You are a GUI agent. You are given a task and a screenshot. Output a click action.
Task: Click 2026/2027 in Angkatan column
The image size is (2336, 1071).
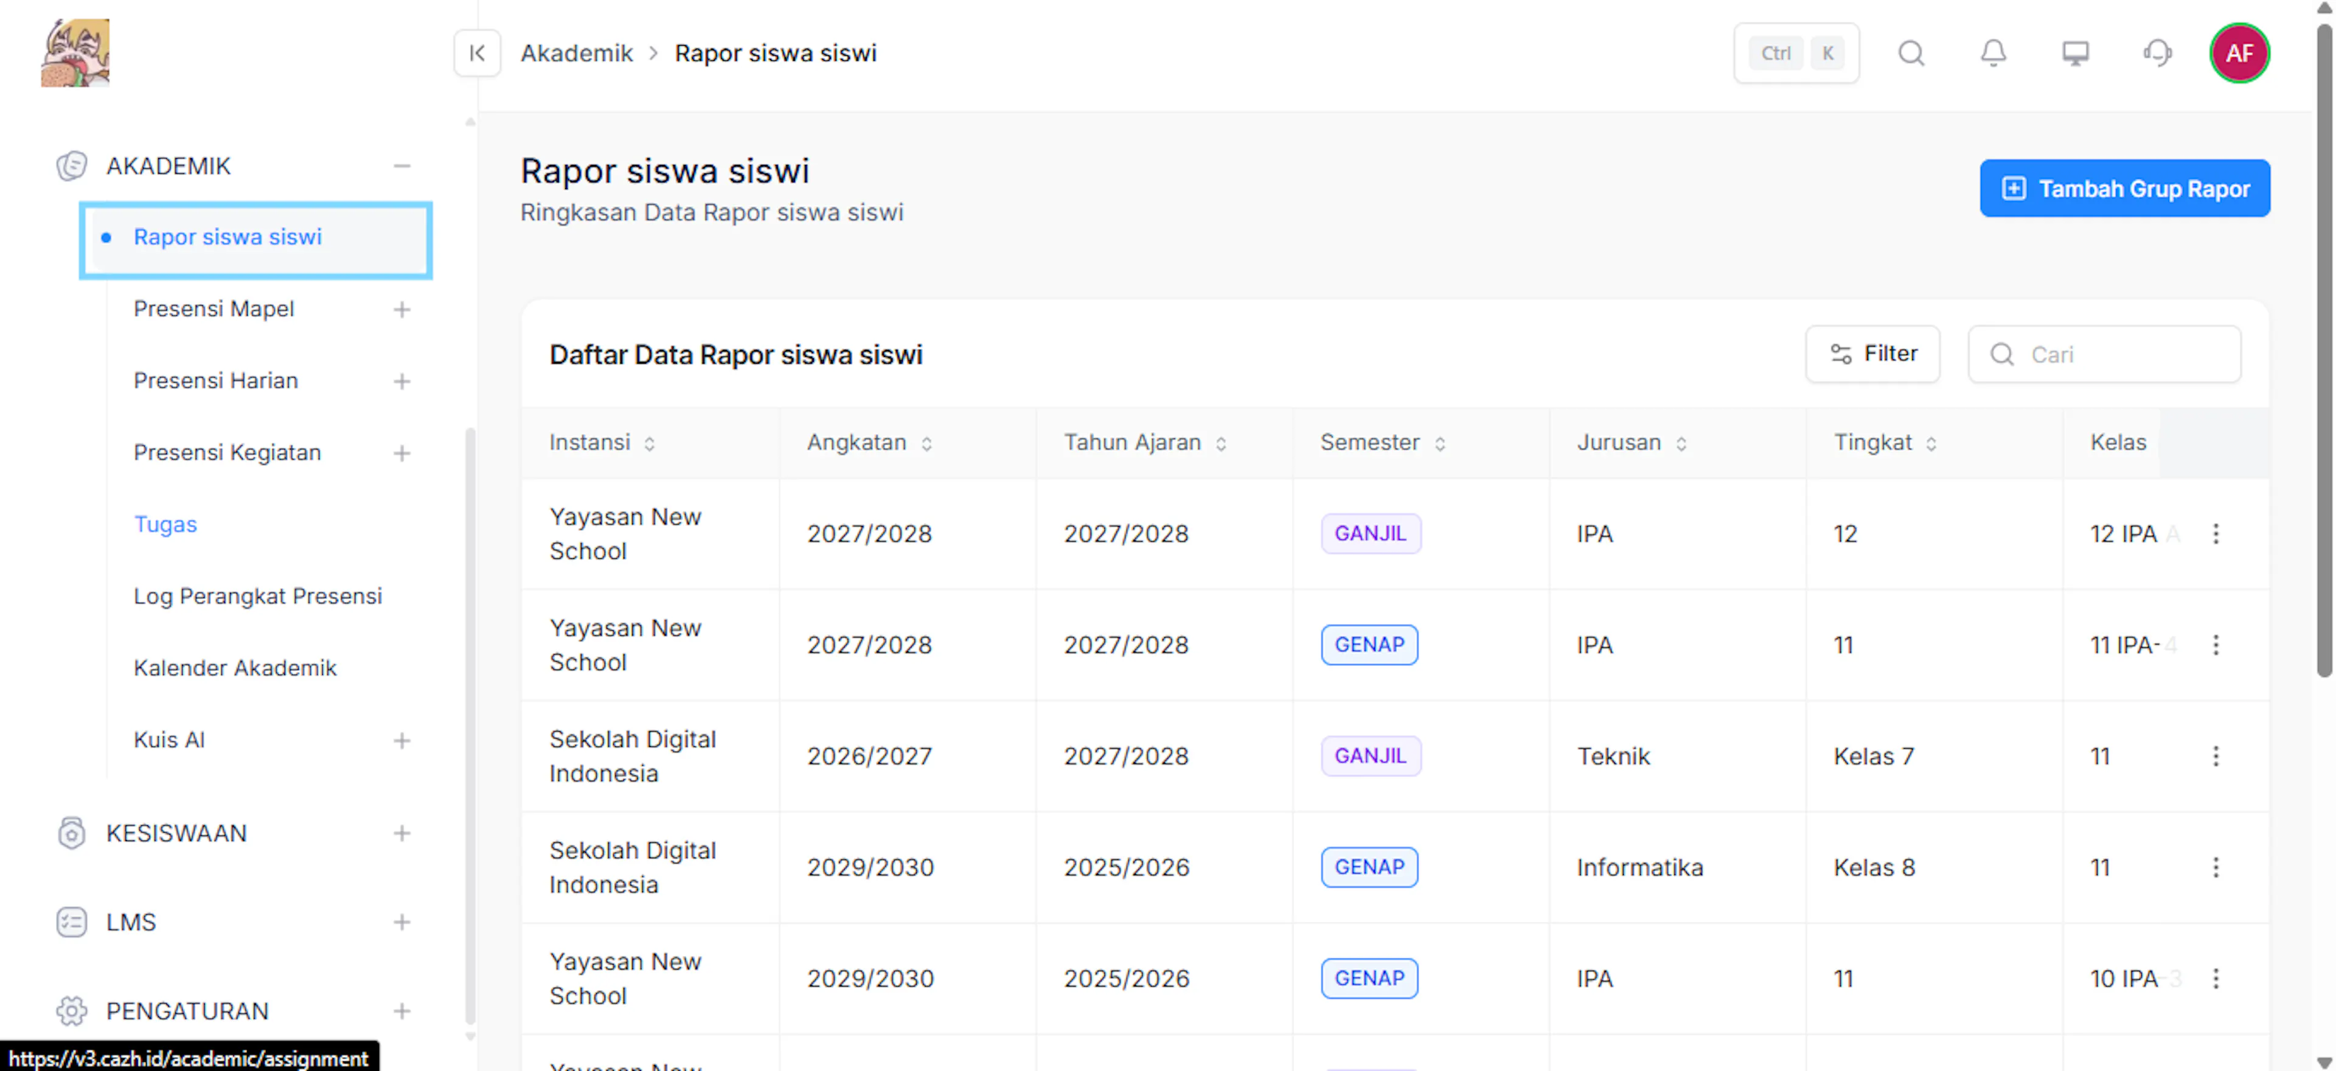pyautogui.click(x=870, y=757)
